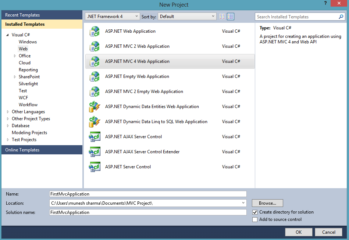The image size is (349, 240).
Task: Click the Cancel button
Action: click(328, 232)
